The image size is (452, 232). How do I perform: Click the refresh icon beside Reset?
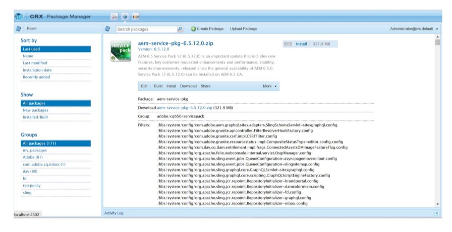[x=19, y=29]
